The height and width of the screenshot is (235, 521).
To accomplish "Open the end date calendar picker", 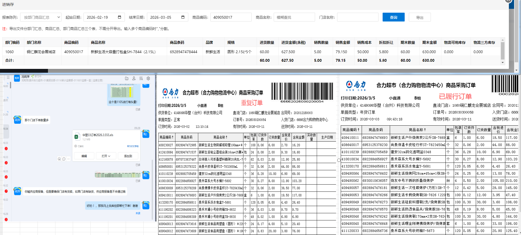I will pyautogui.click(x=183, y=17).
